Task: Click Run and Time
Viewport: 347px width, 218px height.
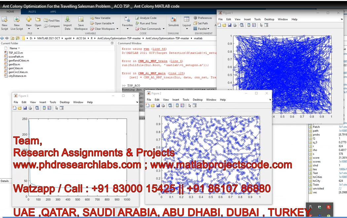Action: [146, 23]
